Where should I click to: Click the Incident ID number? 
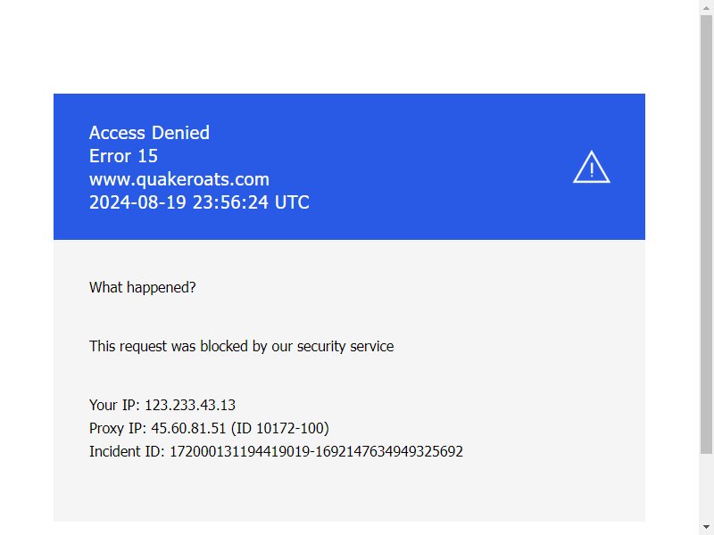316,451
